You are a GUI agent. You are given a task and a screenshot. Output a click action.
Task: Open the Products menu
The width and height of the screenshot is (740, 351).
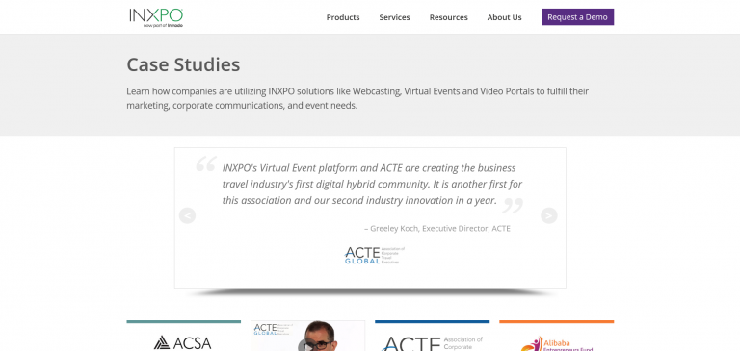343,17
